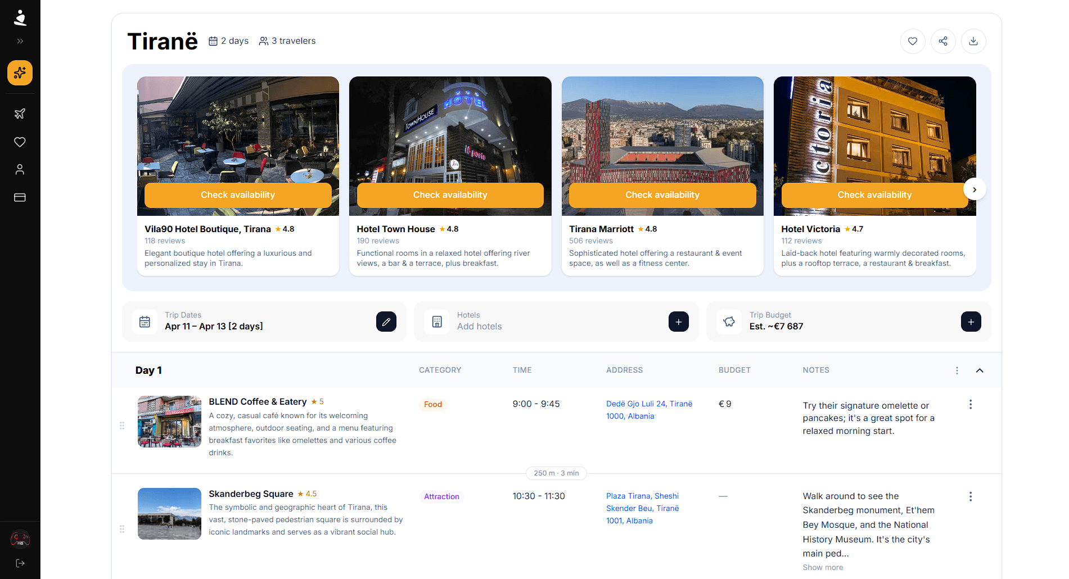Open options menu for BLEND Coffee row

970,404
